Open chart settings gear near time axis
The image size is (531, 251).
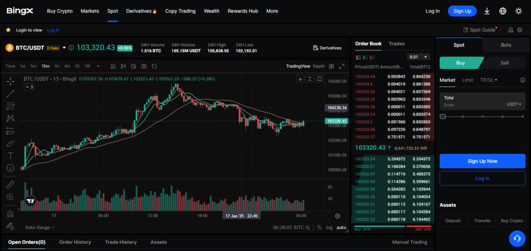[337, 216]
